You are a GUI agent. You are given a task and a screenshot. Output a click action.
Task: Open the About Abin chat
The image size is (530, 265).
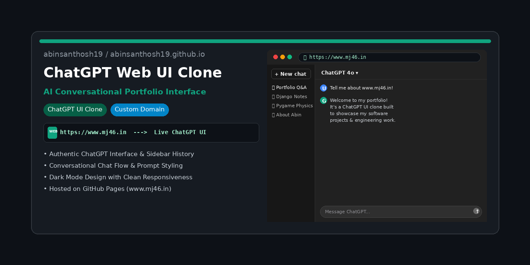(287, 115)
